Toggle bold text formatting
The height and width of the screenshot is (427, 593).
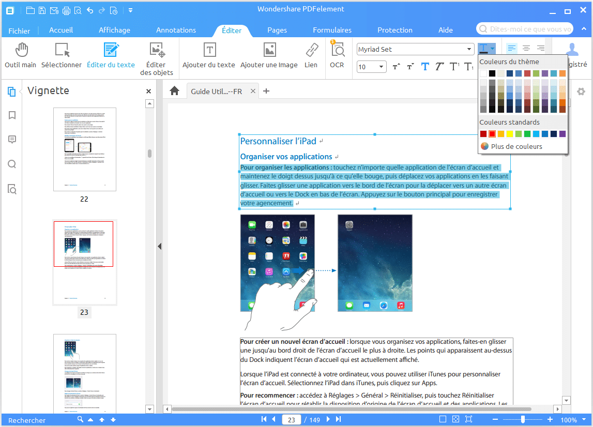click(x=425, y=67)
